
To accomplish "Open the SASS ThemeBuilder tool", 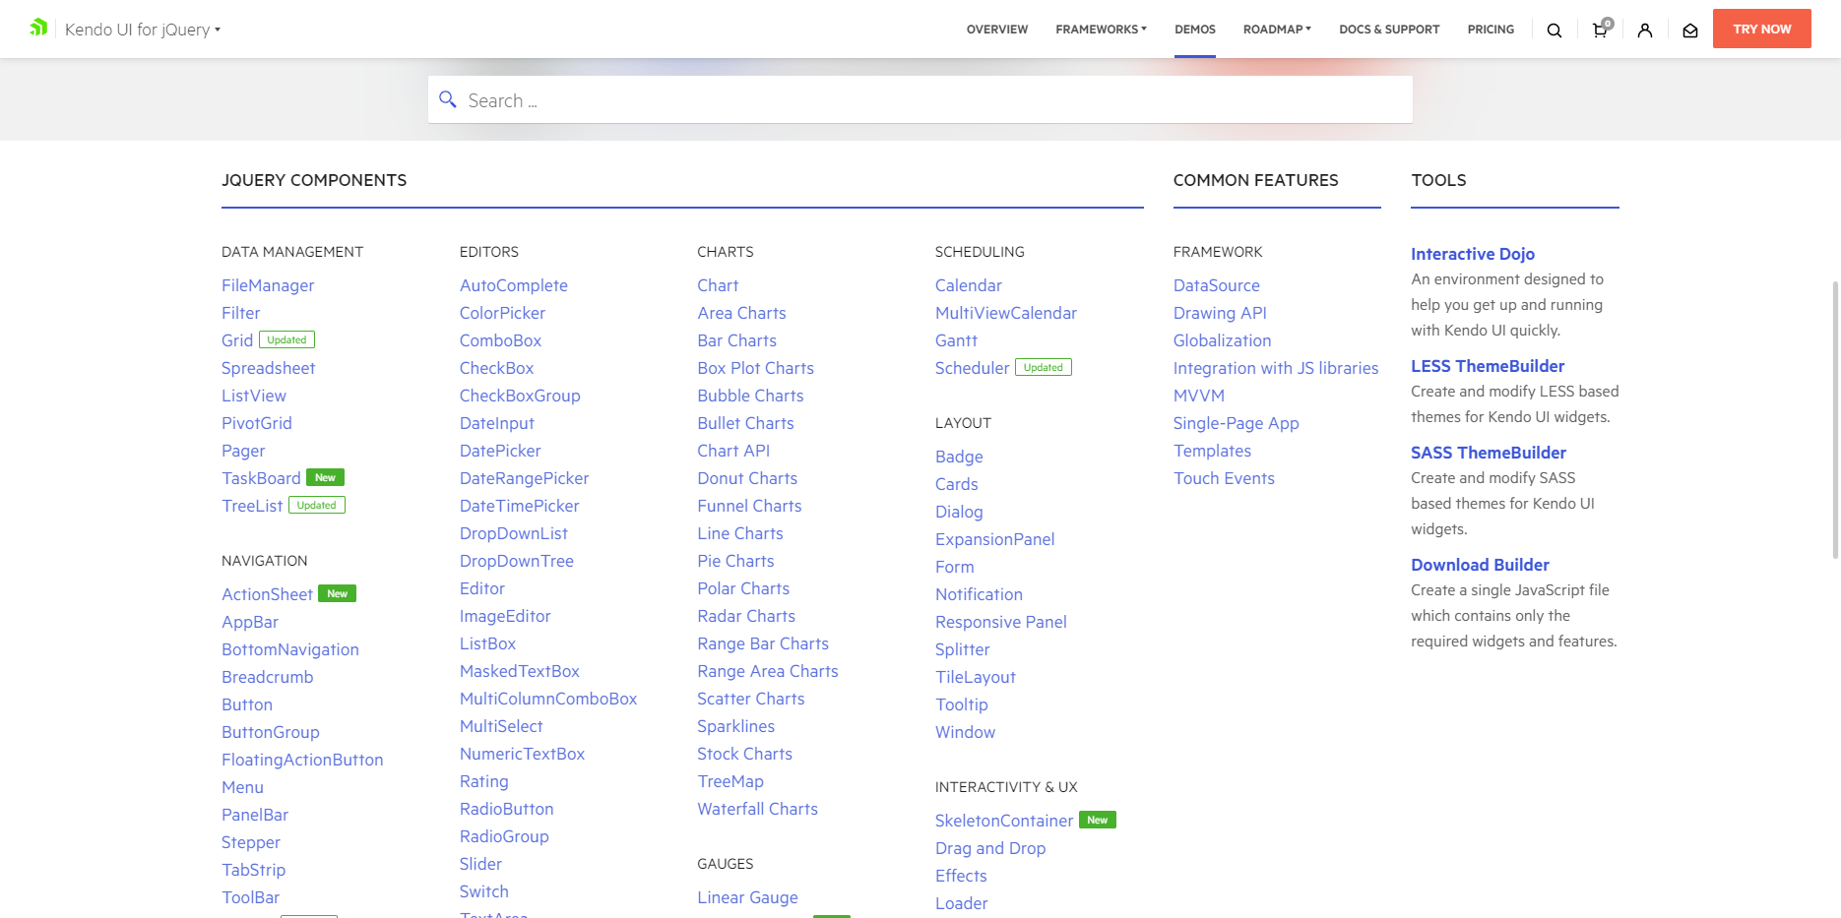I will [1489, 453].
